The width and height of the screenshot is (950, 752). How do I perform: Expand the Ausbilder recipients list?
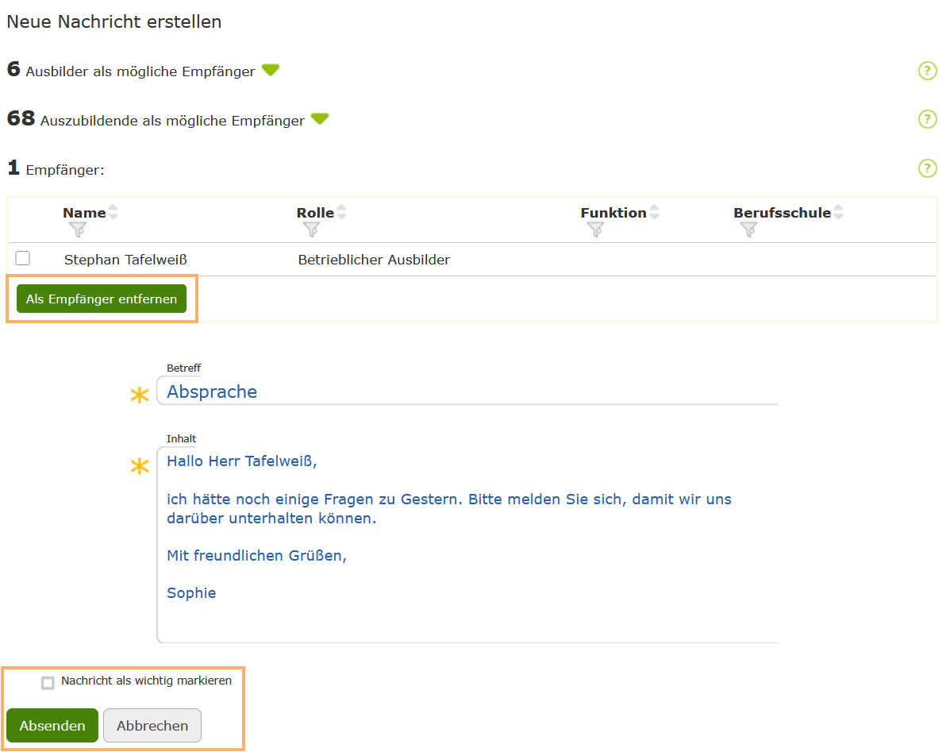(270, 70)
